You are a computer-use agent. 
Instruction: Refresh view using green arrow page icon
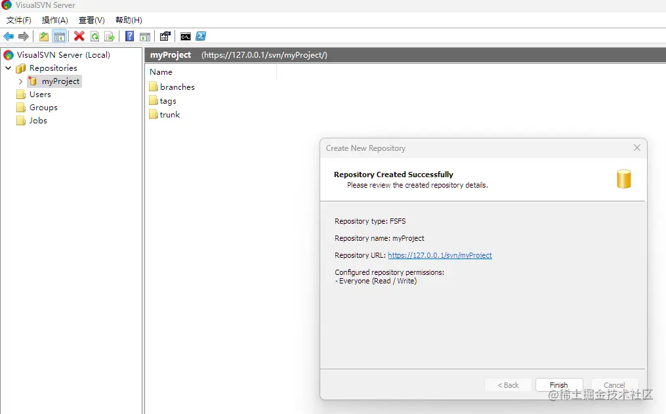point(94,37)
